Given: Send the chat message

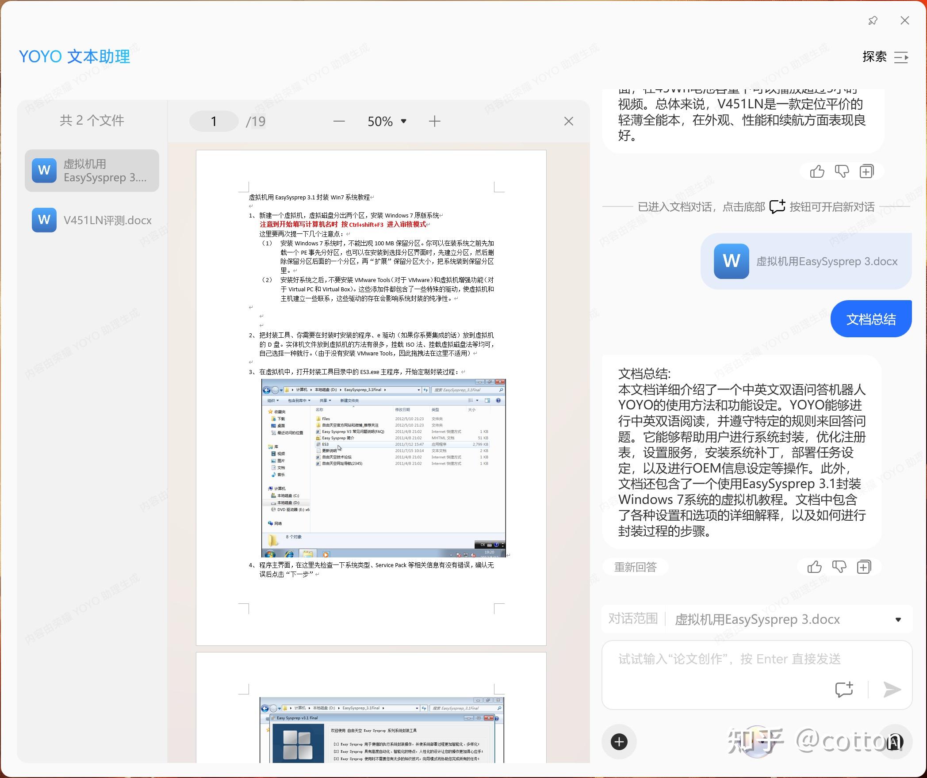Looking at the screenshot, I should click(x=892, y=689).
